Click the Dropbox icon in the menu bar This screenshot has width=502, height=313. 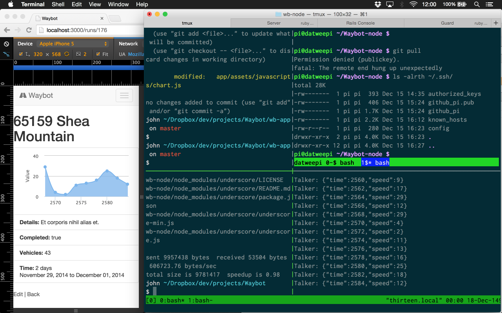(377, 4)
